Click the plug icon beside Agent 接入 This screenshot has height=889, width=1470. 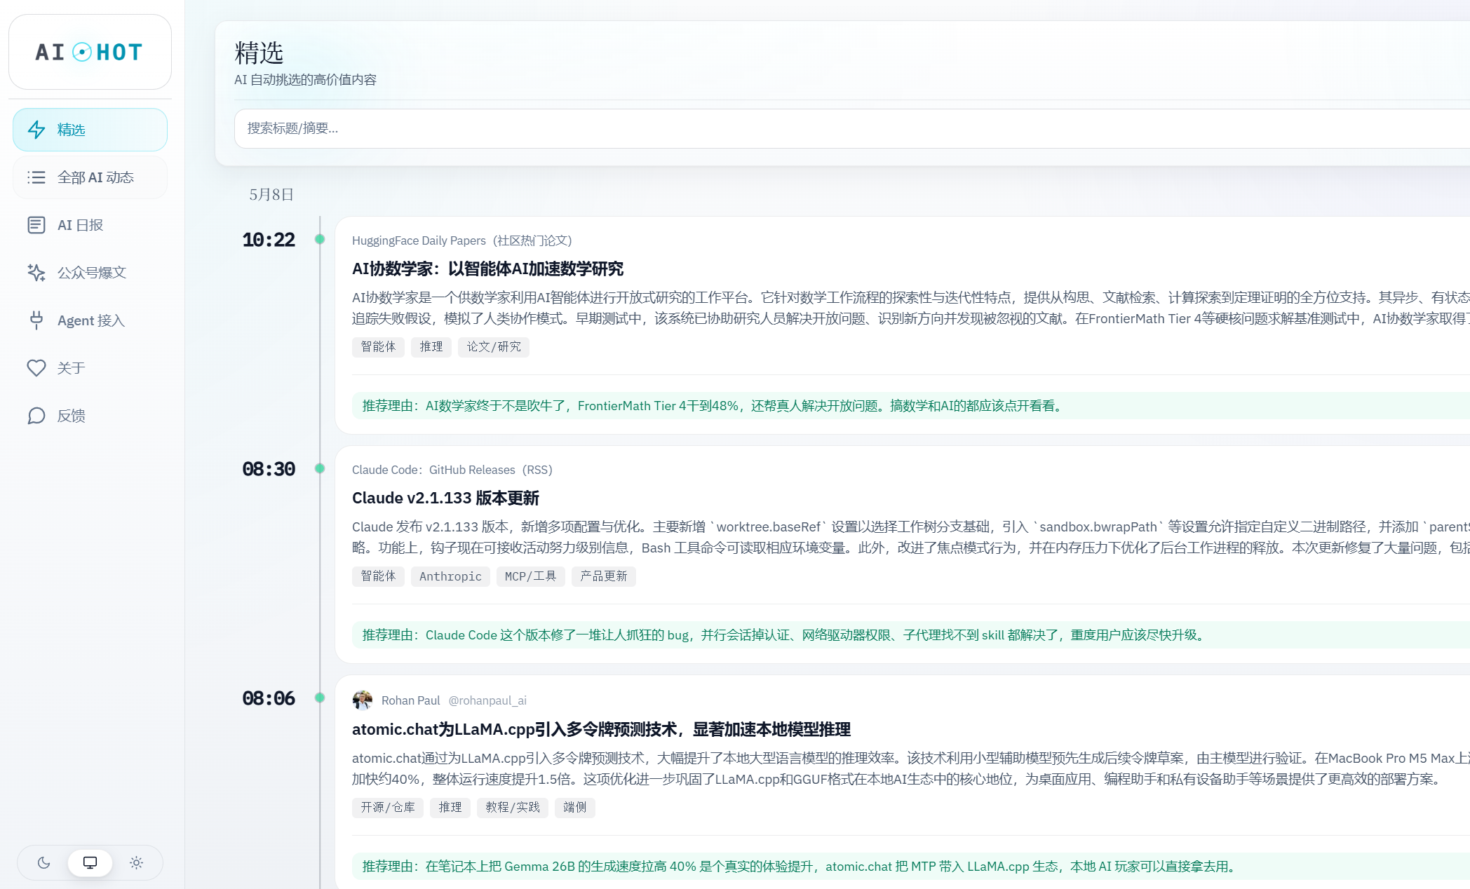[36, 320]
